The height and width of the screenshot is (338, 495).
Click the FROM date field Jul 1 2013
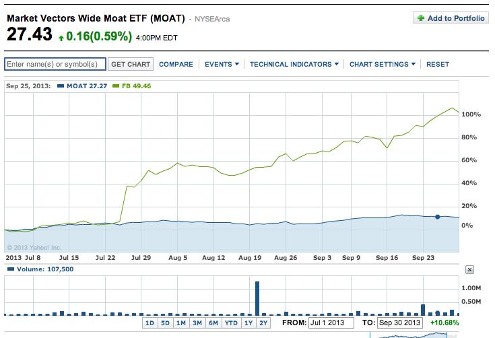[x=331, y=323]
